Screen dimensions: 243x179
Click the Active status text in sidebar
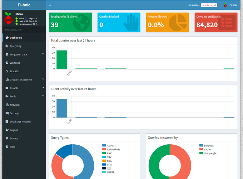point(21,19)
